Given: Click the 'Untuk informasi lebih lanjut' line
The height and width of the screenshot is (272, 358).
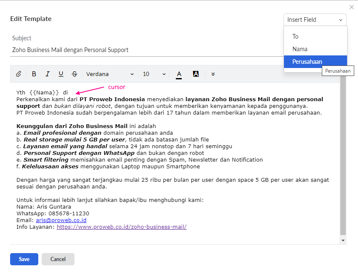Looking at the screenshot, I should point(110,200).
